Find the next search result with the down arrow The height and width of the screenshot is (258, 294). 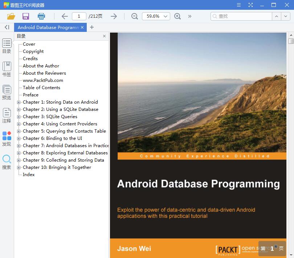point(285,16)
